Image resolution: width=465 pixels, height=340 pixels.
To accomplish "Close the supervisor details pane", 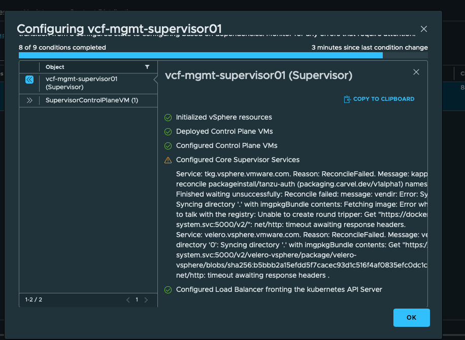I will tap(416, 72).
